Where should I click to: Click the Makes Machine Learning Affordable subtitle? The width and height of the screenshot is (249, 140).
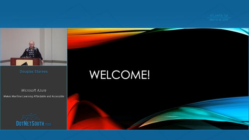click(x=34, y=96)
